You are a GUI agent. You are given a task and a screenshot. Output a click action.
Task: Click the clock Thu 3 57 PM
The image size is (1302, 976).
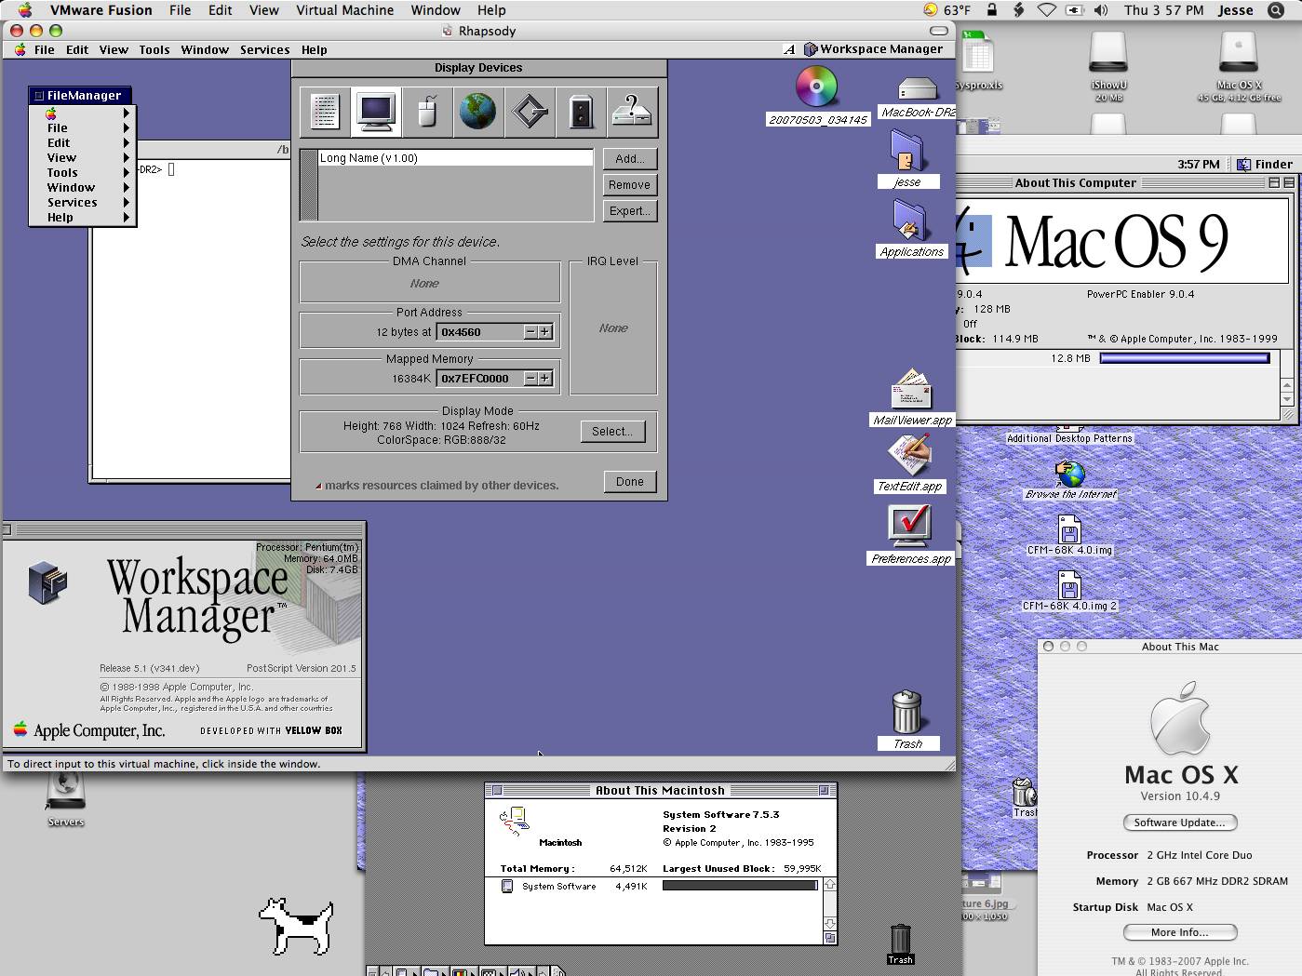[x=1163, y=10]
